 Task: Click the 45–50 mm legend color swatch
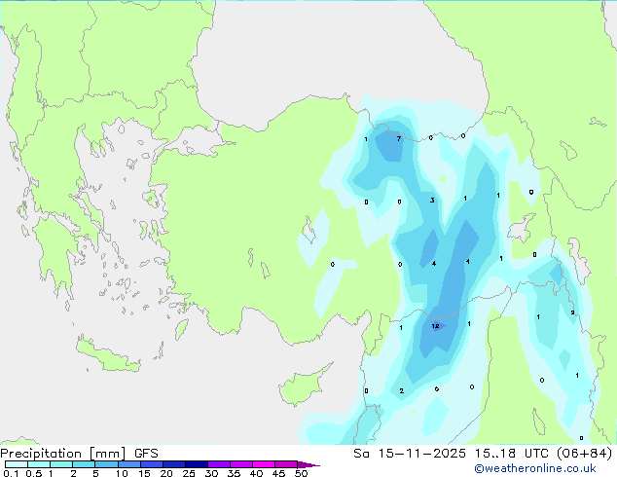286,464
